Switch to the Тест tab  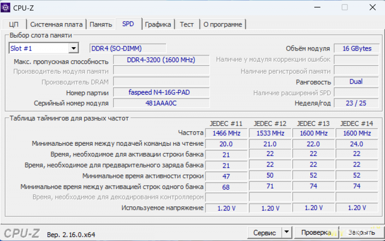pyautogui.click(x=187, y=24)
